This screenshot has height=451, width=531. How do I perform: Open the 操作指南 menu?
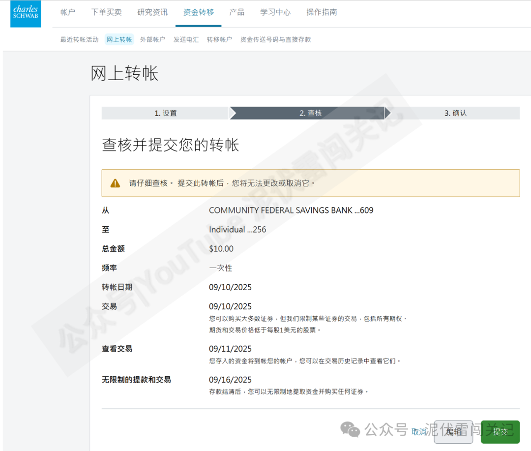coord(320,12)
